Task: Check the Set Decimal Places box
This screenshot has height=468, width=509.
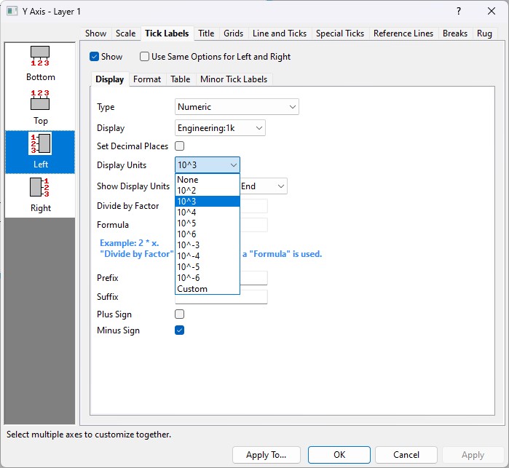Action: click(x=180, y=146)
